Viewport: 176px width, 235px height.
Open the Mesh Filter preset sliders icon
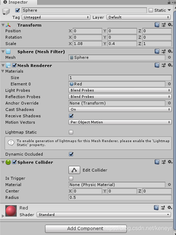pyautogui.click(x=164, y=51)
